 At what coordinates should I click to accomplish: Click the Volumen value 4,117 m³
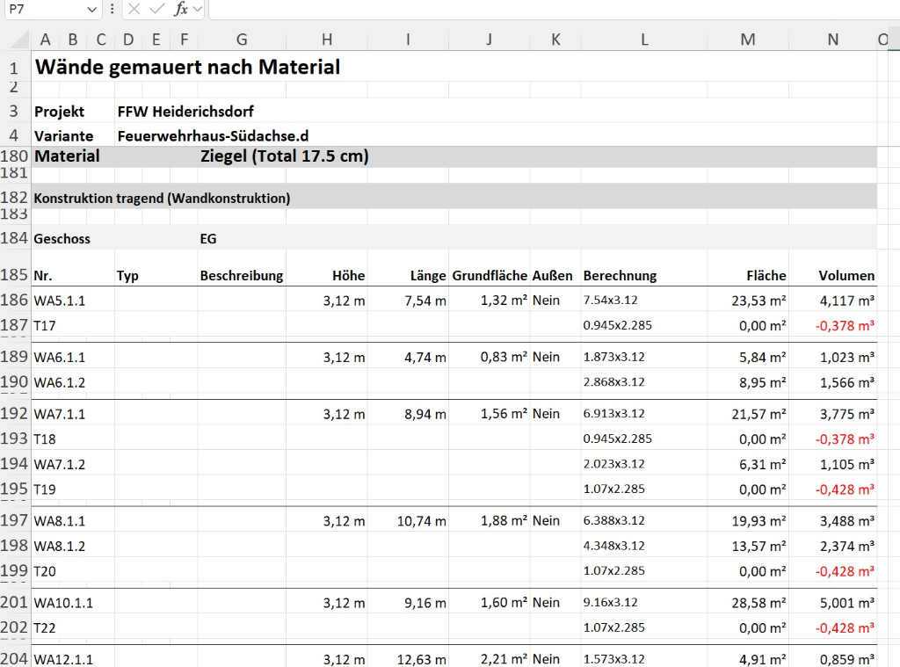click(x=846, y=301)
